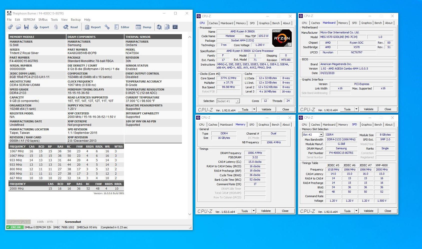This screenshot has width=422, height=249.
Task: Click Close button in the Memory window
Action: point(285,211)
